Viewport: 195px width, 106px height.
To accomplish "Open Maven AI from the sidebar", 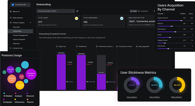I will point(16,11).
